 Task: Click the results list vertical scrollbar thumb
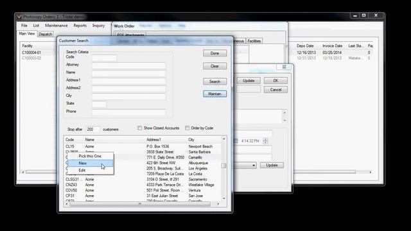(223, 166)
